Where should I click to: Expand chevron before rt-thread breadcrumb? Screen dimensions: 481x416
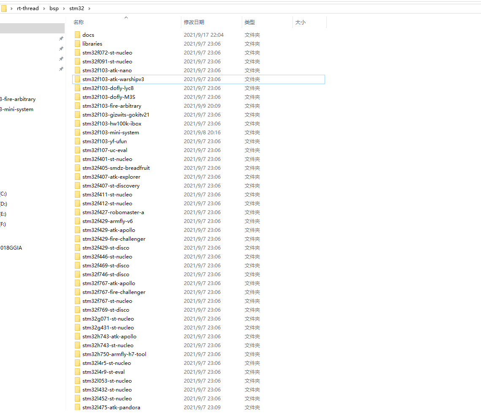click(x=12, y=8)
